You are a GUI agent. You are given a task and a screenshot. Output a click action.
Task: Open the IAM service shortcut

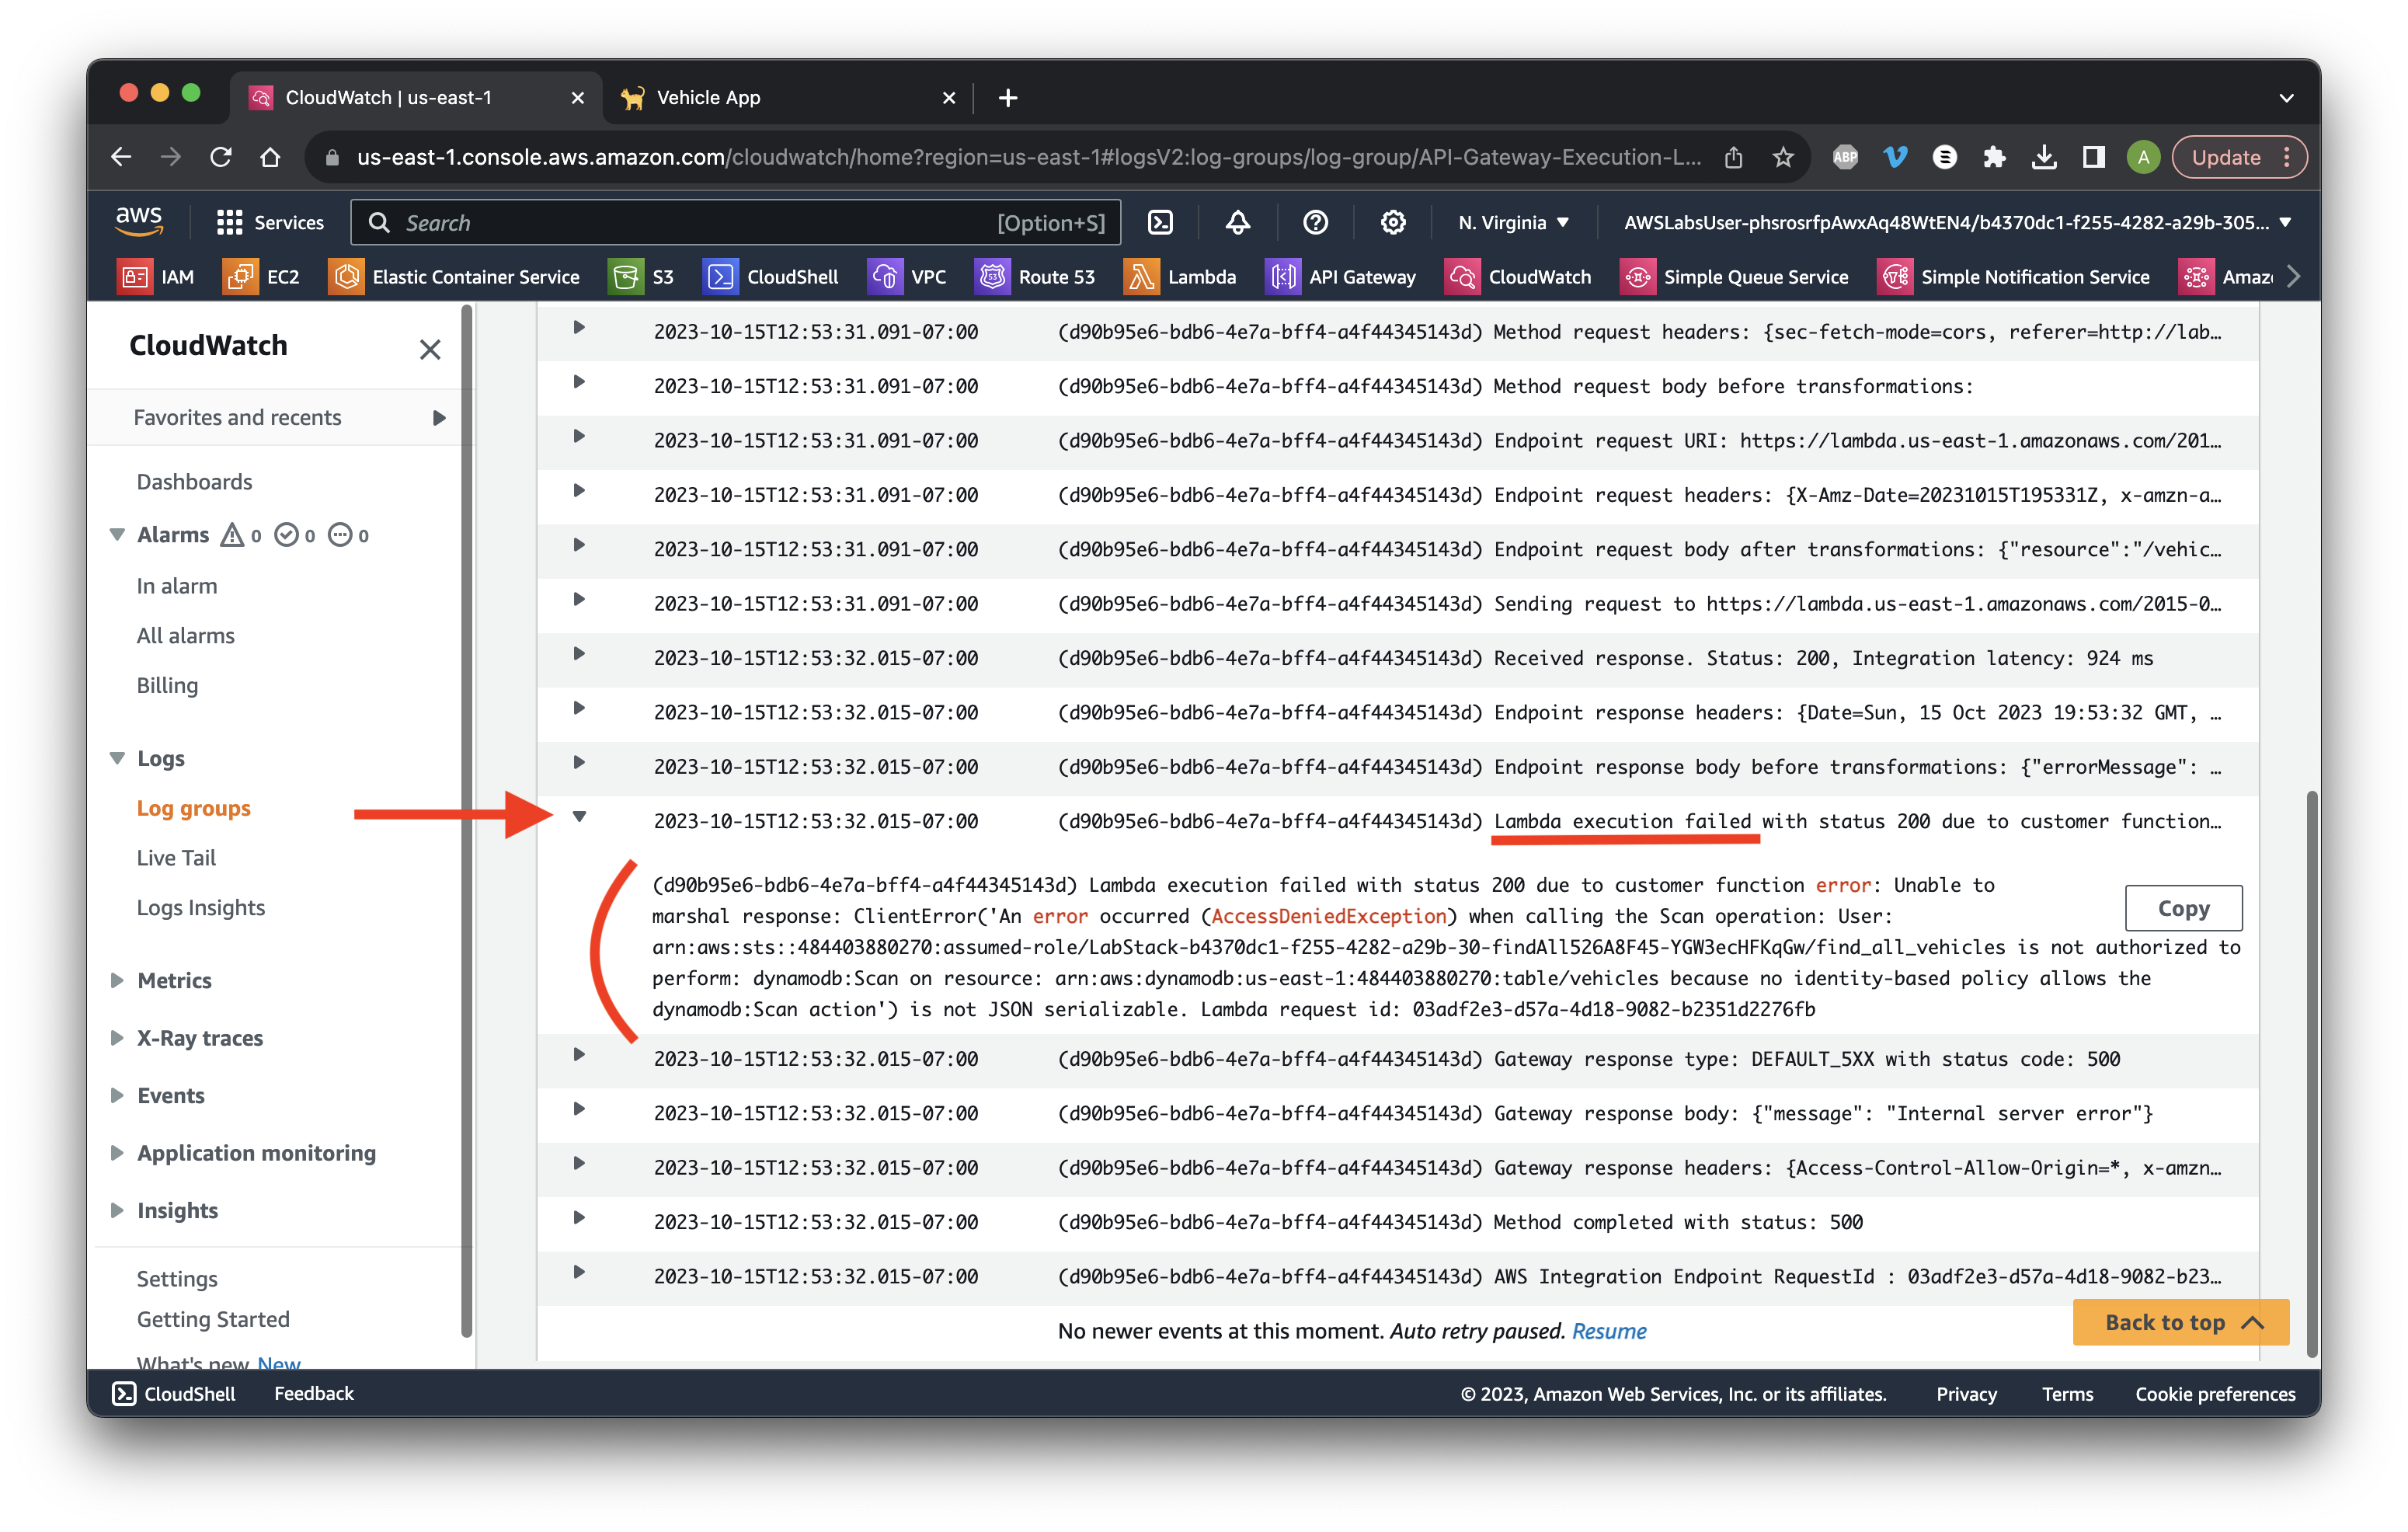pyautogui.click(x=156, y=277)
